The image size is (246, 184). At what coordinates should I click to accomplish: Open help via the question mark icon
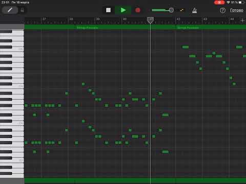[x=222, y=10]
